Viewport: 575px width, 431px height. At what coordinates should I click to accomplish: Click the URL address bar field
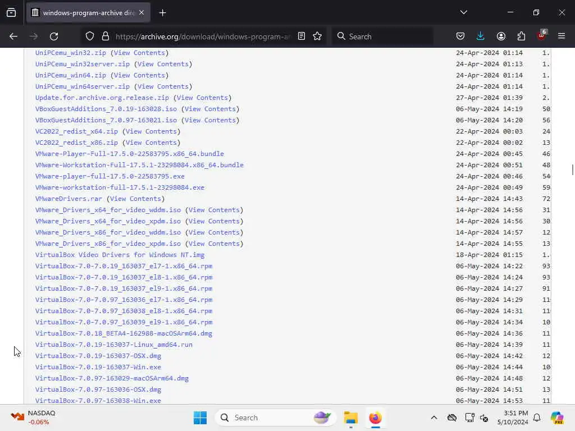tap(203, 36)
